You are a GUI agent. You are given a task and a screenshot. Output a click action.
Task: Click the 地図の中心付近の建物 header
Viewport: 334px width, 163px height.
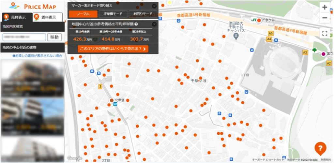[32, 48]
